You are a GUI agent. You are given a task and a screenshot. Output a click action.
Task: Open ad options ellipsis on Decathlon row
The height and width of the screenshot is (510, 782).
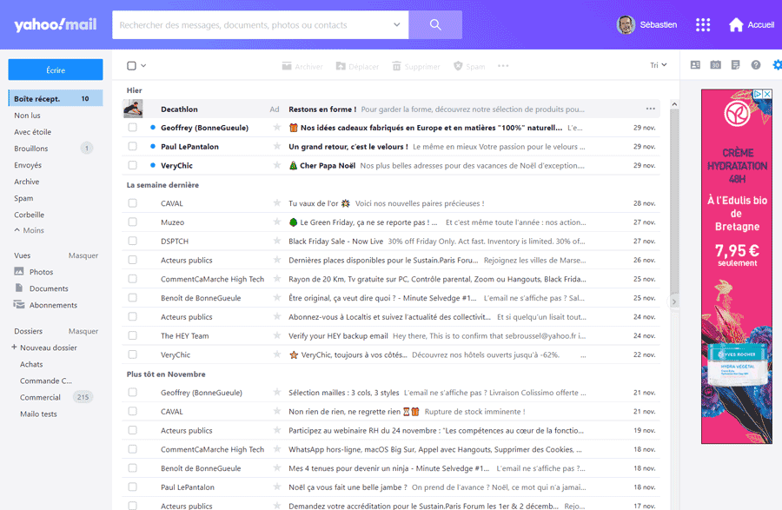pos(650,109)
